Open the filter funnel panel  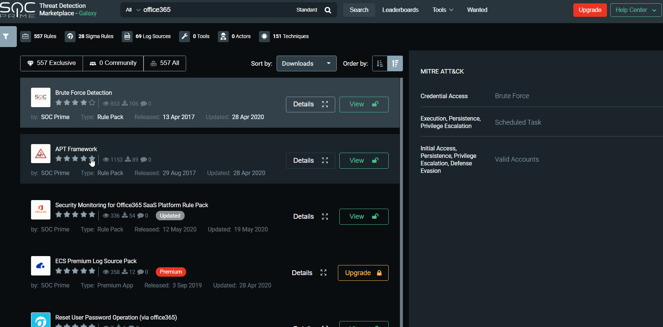pyautogui.click(x=8, y=37)
